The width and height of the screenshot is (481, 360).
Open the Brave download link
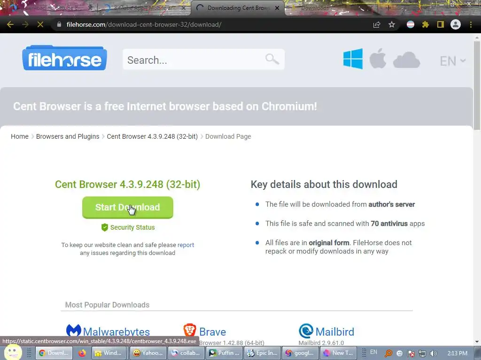[x=212, y=332]
